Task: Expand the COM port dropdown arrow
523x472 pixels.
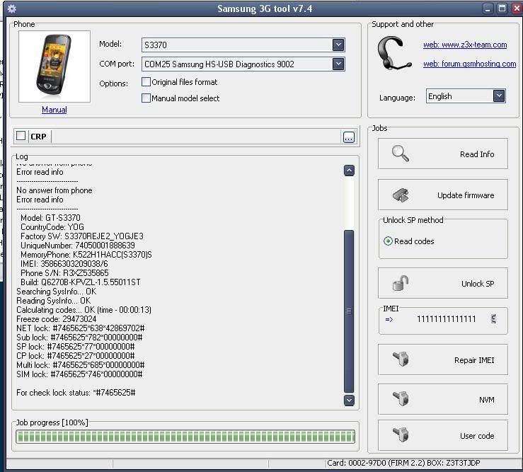Action: tap(338, 64)
